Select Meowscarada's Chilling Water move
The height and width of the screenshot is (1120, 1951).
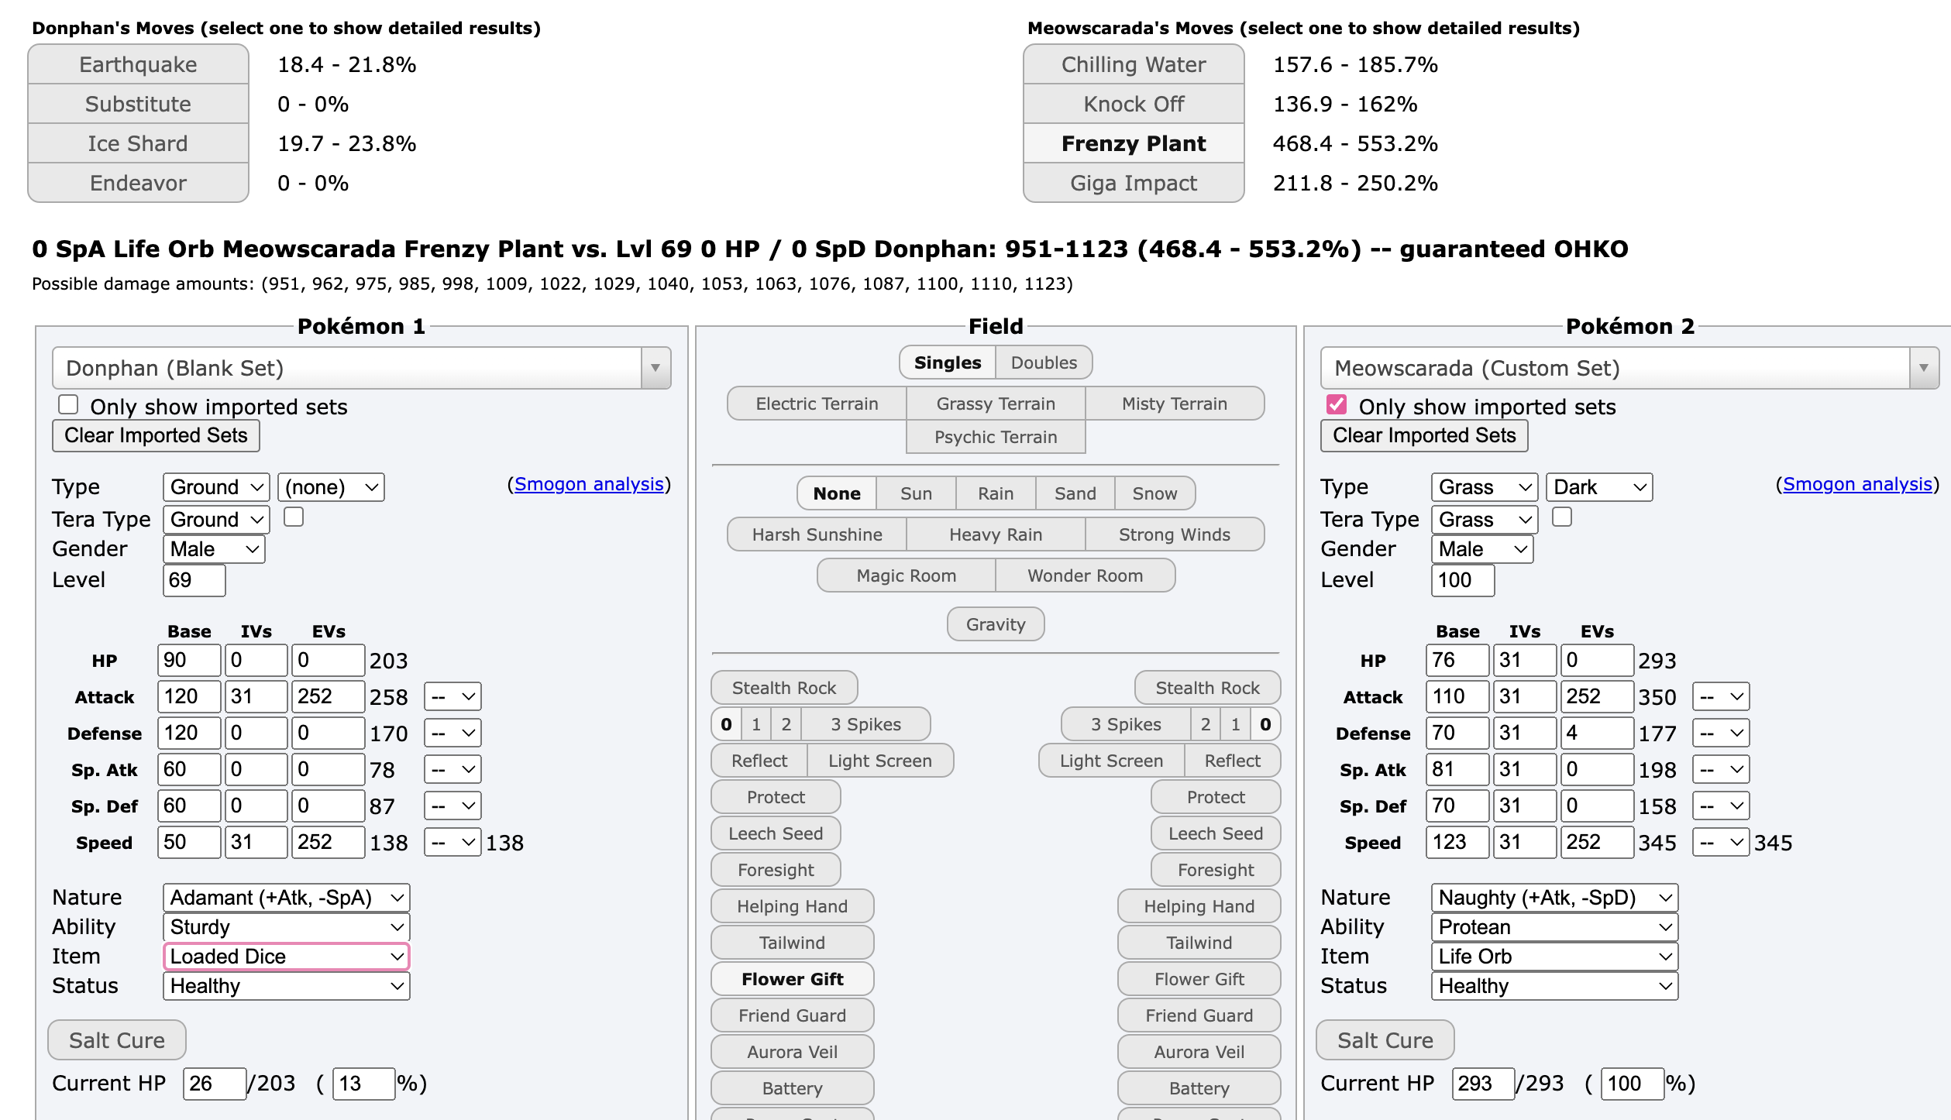pyautogui.click(x=1134, y=64)
